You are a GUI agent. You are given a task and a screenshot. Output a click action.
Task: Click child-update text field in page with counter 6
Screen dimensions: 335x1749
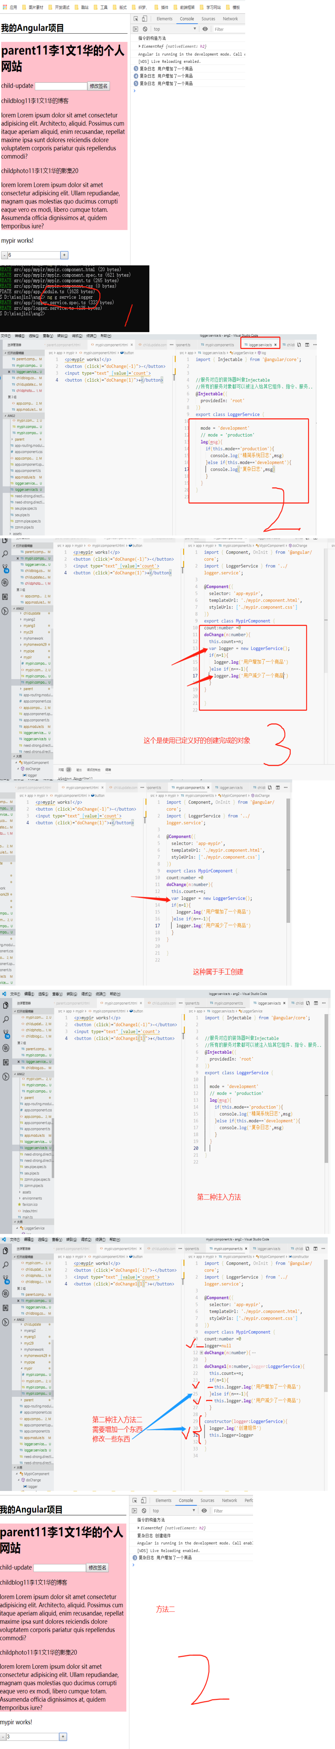coord(61,86)
